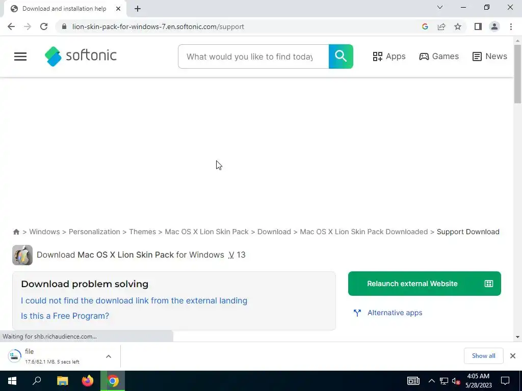Open the Themes breadcrumb link

click(x=143, y=232)
